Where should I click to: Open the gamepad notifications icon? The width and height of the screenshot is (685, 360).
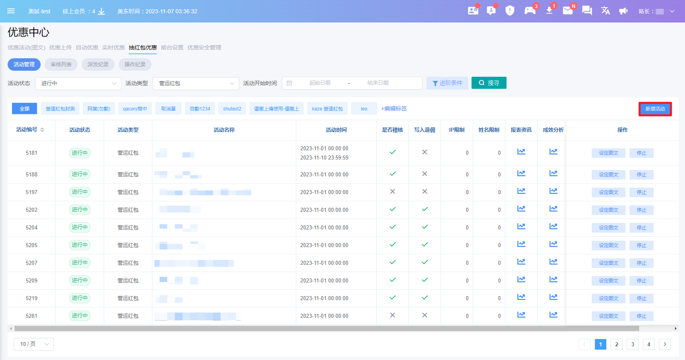[530, 11]
